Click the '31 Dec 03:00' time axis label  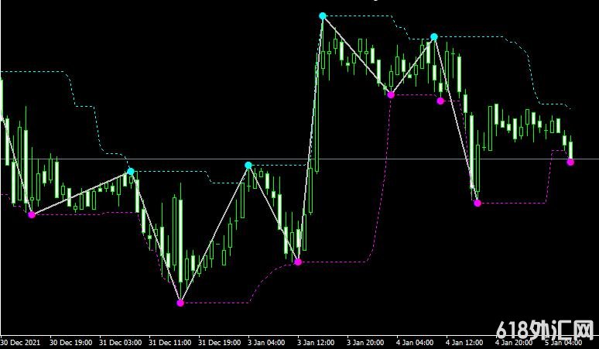pos(120,343)
